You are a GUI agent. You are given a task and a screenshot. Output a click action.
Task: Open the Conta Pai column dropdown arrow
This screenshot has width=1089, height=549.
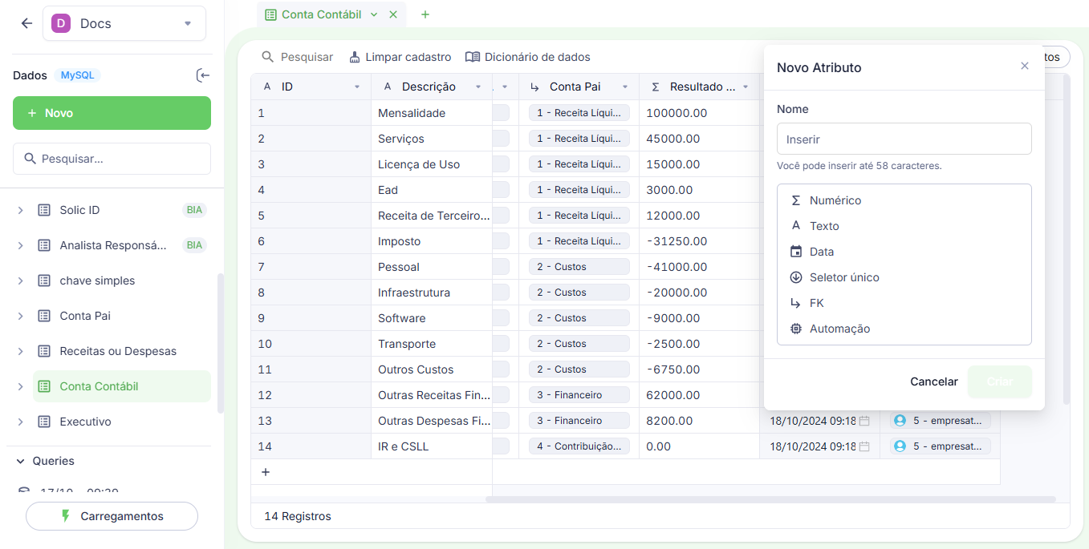pyautogui.click(x=625, y=87)
